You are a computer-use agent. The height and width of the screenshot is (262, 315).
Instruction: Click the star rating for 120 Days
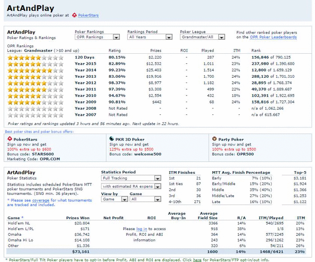[x=35, y=58]
